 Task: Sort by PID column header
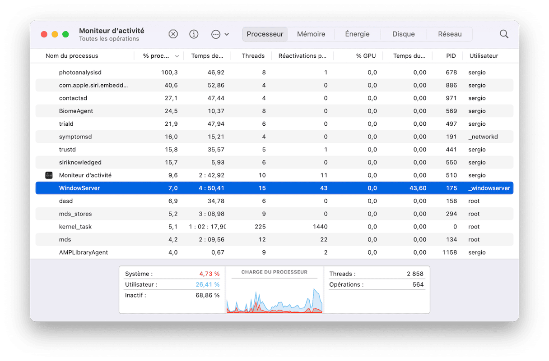451,56
